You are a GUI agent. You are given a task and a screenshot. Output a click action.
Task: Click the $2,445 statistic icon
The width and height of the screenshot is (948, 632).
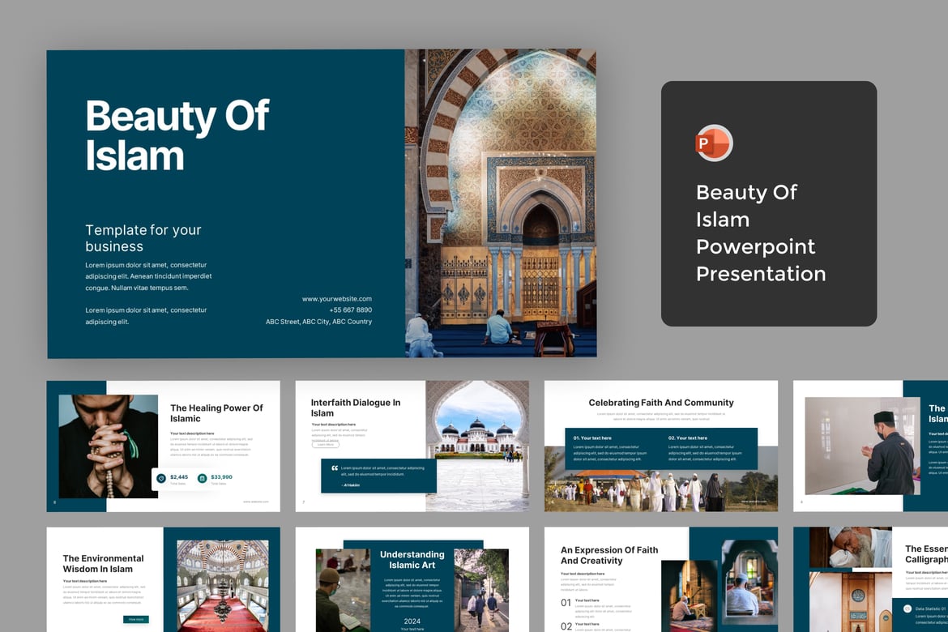(161, 478)
